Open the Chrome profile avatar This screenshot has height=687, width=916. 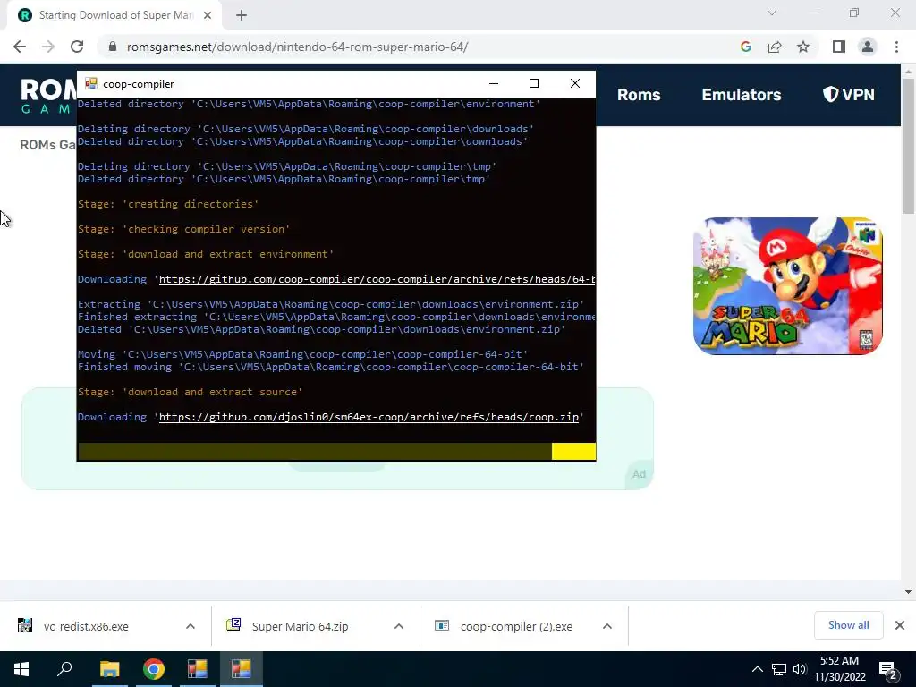[x=868, y=47]
